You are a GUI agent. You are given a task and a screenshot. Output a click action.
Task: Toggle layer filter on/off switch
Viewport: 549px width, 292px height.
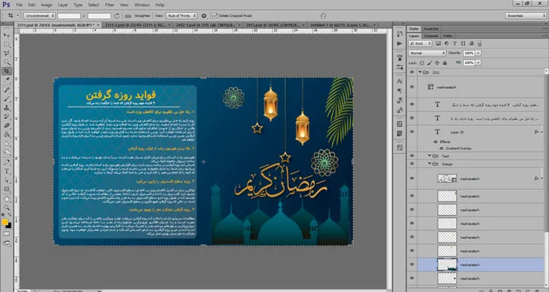[x=480, y=43]
